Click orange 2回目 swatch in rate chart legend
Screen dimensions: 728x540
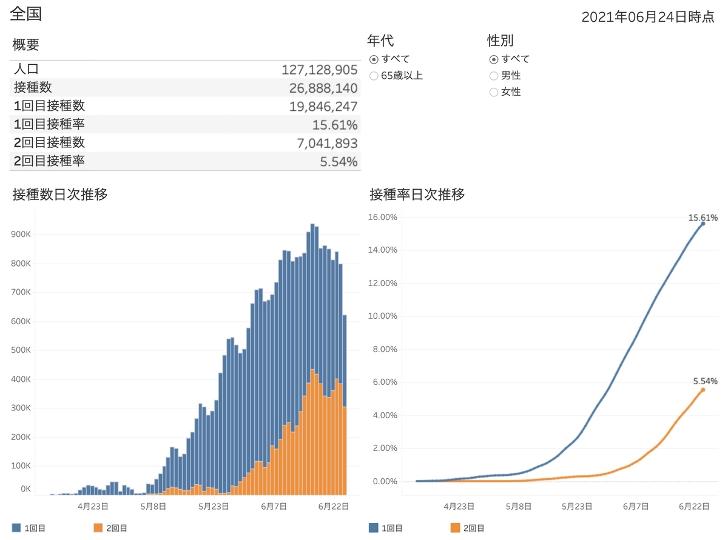point(455,528)
